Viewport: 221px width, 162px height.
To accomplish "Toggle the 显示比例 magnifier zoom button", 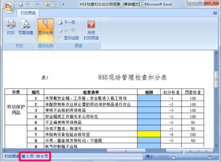I will (46, 31).
